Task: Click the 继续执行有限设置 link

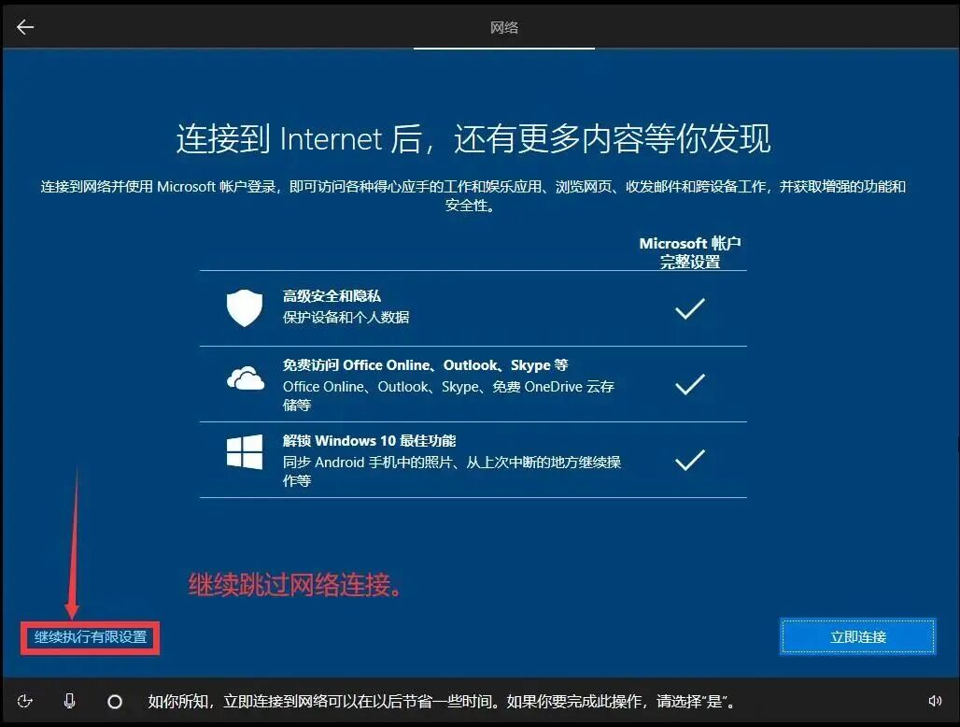Action: [x=89, y=639]
